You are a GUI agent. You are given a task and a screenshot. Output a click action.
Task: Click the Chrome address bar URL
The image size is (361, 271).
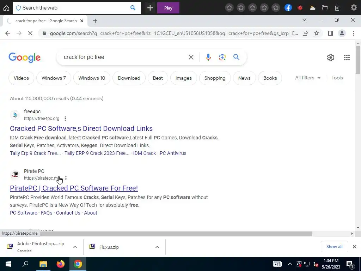pyautogui.click(x=174, y=34)
